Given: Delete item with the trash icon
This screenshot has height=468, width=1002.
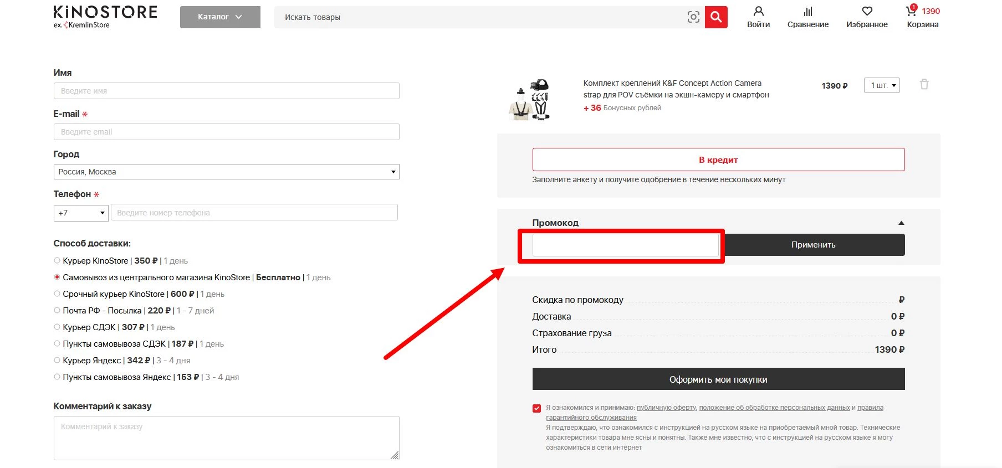Looking at the screenshot, I should [924, 85].
